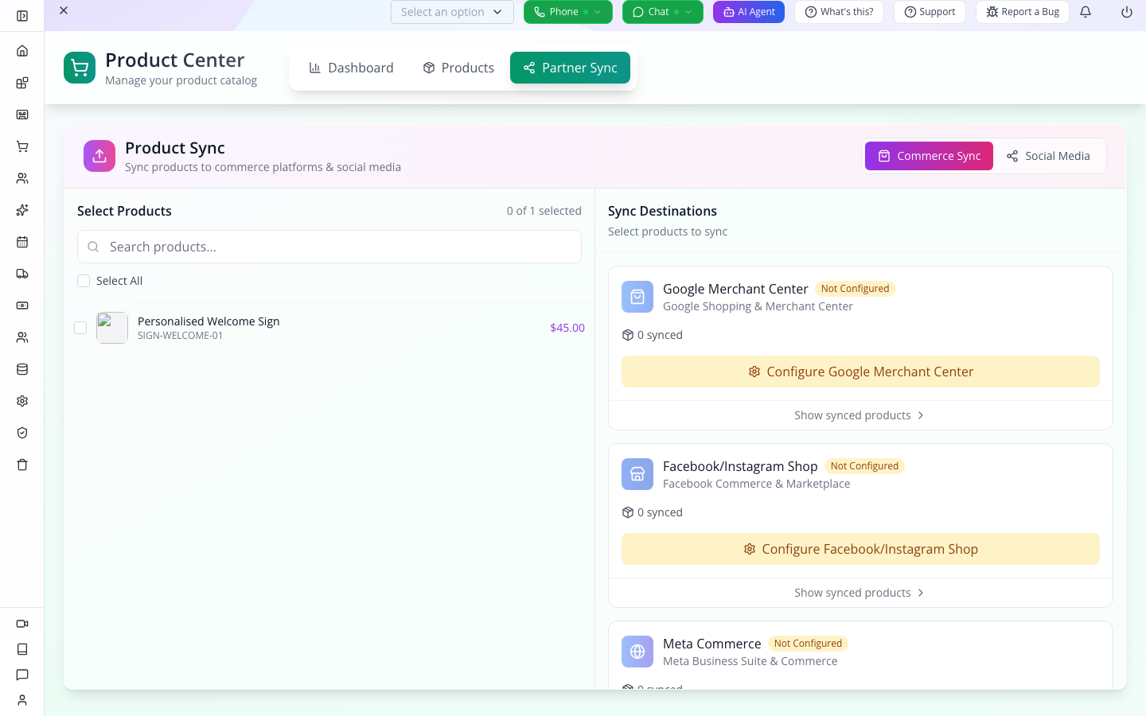Open the shield check sidebar icon
This screenshot has height=716, width=1146.
(x=22, y=433)
